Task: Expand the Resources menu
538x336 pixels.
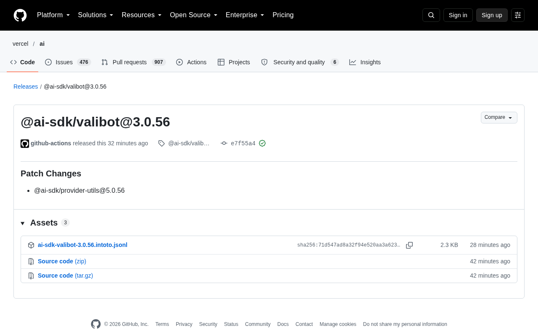Action: tap(142, 15)
